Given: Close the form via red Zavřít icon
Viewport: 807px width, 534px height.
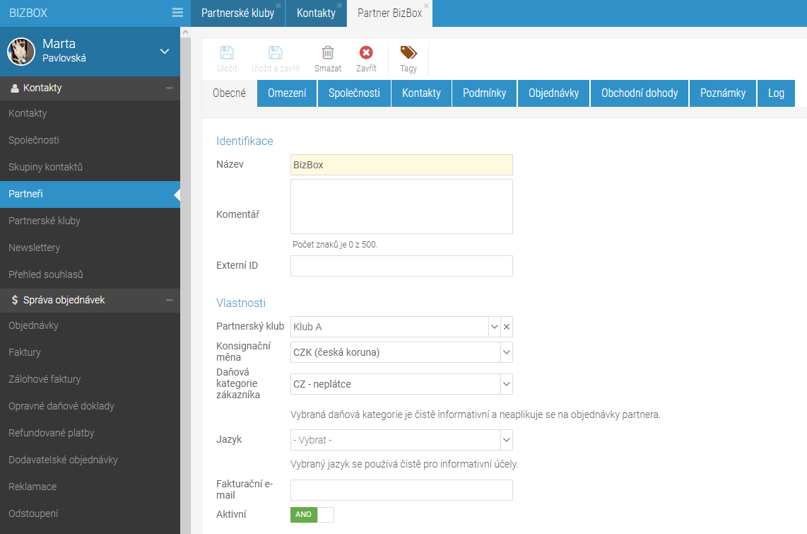Looking at the screenshot, I should (x=366, y=52).
